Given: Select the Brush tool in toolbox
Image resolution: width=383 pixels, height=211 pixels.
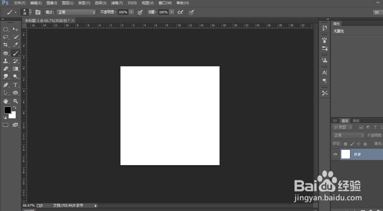Looking at the screenshot, I should click(15, 53).
